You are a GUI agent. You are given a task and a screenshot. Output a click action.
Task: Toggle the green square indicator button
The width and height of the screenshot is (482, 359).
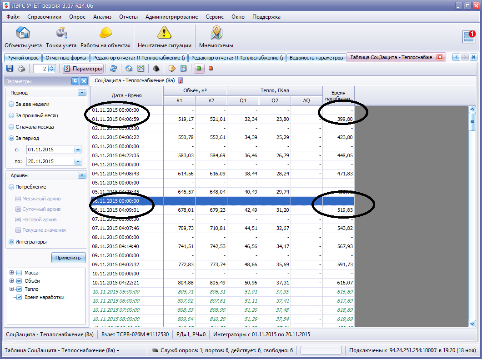(x=199, y=69)
